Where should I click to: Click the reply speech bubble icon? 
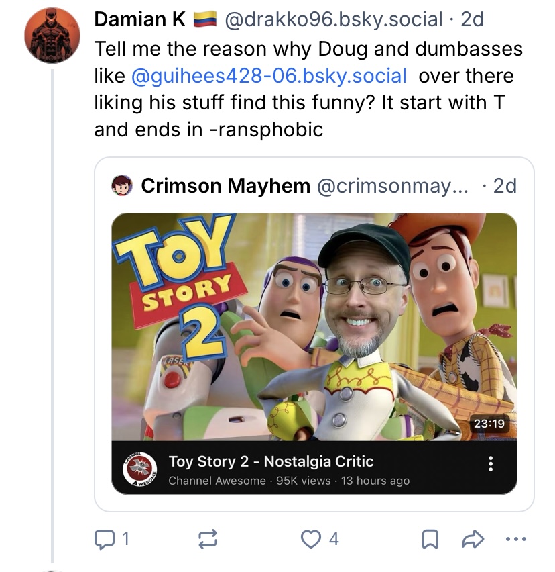point(104,539)
